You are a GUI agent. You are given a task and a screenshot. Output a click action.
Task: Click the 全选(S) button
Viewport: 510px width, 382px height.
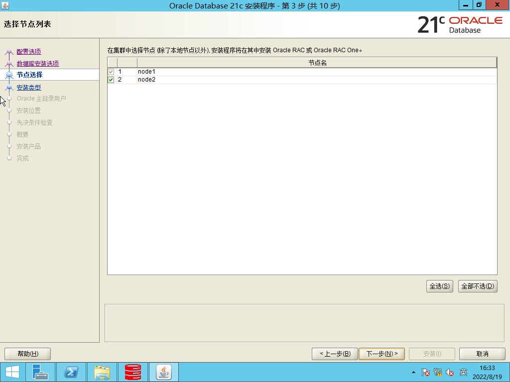point(439,286)
